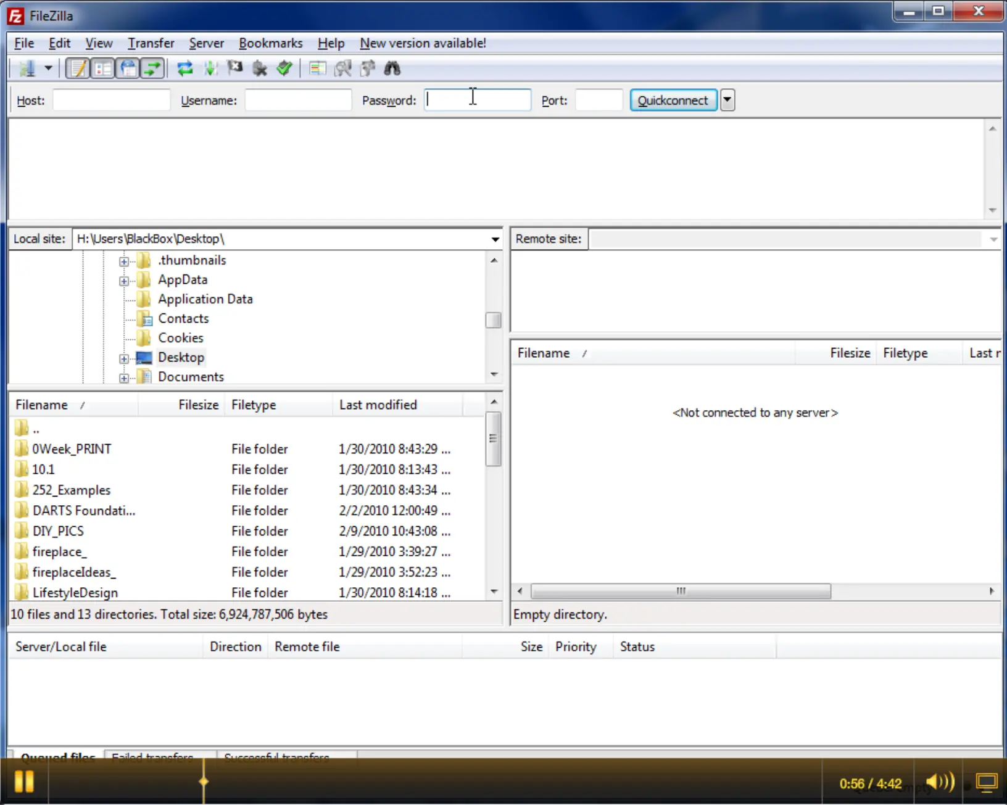Expand the AppData folder tree node

[124, 281]
